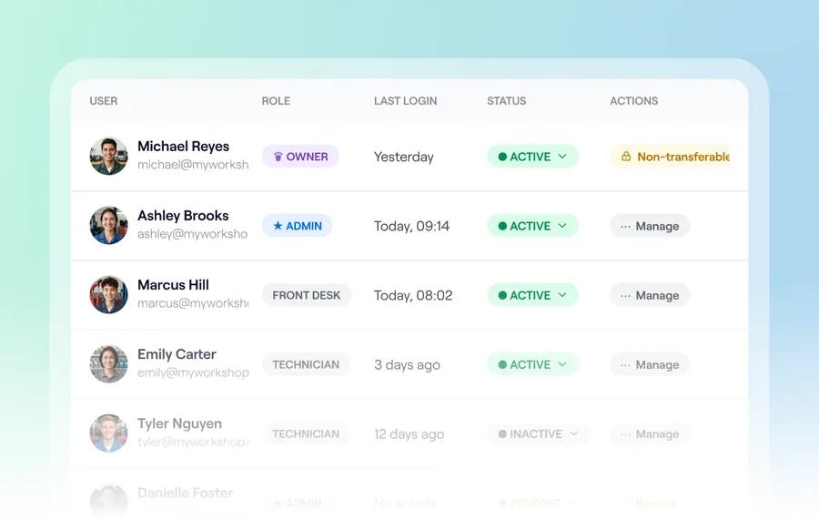Screen dimensions: 819x520
Task: Click Manage button for Tyler Nguyen
Action: click(650, 433)
